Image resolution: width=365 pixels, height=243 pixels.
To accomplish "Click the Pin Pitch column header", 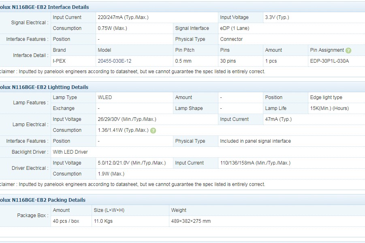I will click(185, 50).
